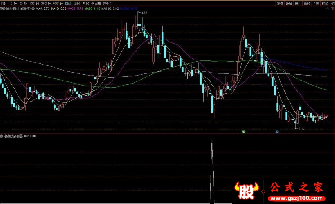The height and width of the screenshot is (204, 335).
Task: Switch chart to 周线 weekly period
Action: point(77,3)
